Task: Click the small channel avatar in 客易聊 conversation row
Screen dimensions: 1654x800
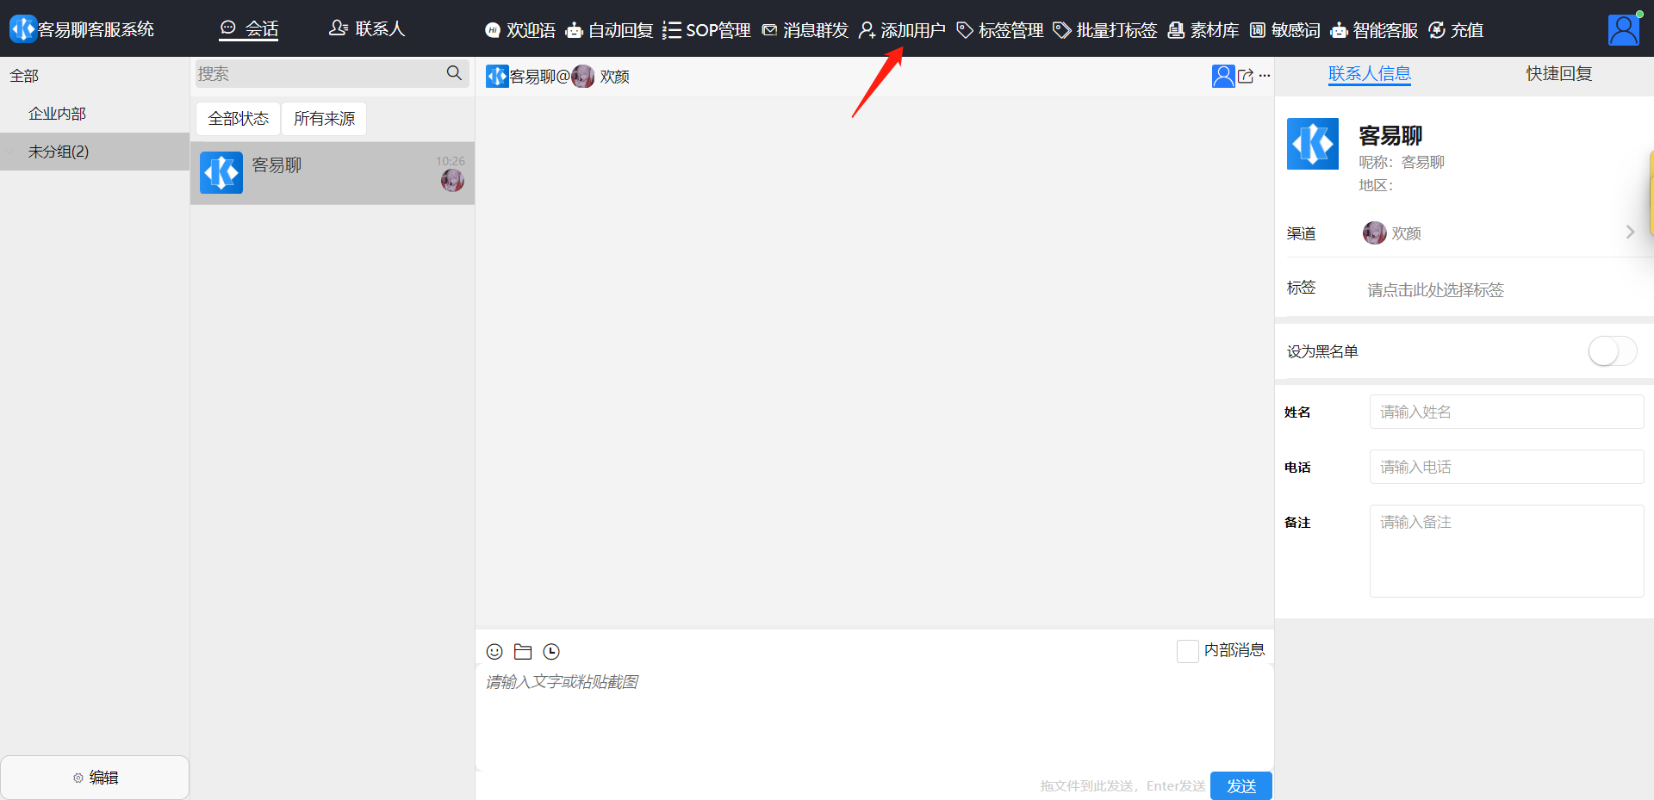Action: click(x=452, y=181)
